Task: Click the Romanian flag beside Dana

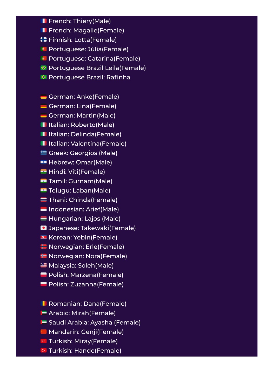Action: [x=43, y=303]
